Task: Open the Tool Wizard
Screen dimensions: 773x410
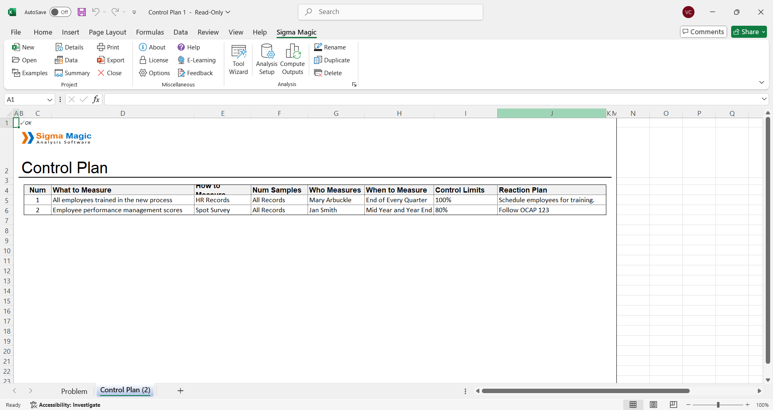Action: (x=238, y=59)
